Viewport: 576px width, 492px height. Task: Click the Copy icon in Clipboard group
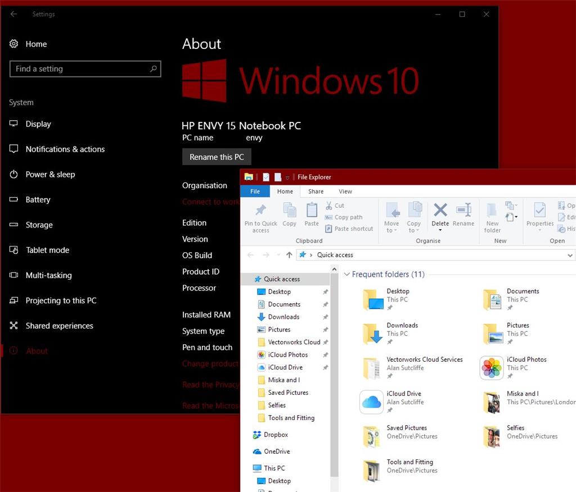[x=290, y=210]
